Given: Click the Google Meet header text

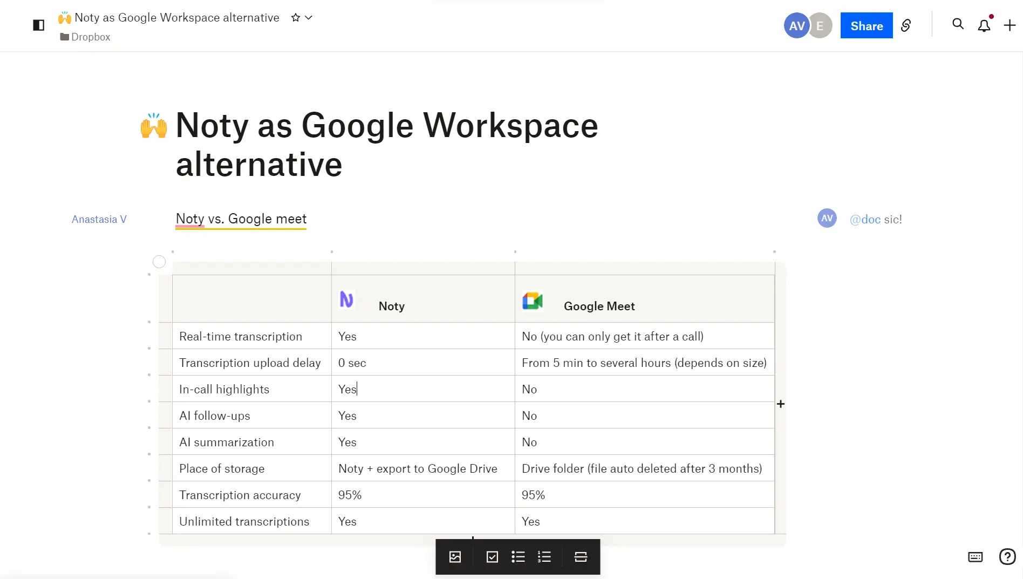Looking at the screenshot, I should [599, 306].
